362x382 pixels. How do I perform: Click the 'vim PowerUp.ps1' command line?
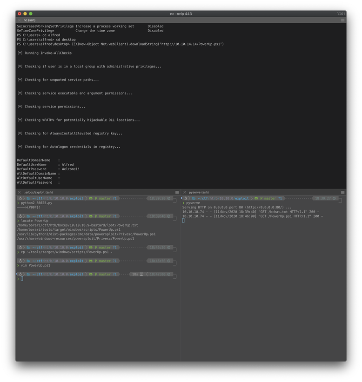35,265
